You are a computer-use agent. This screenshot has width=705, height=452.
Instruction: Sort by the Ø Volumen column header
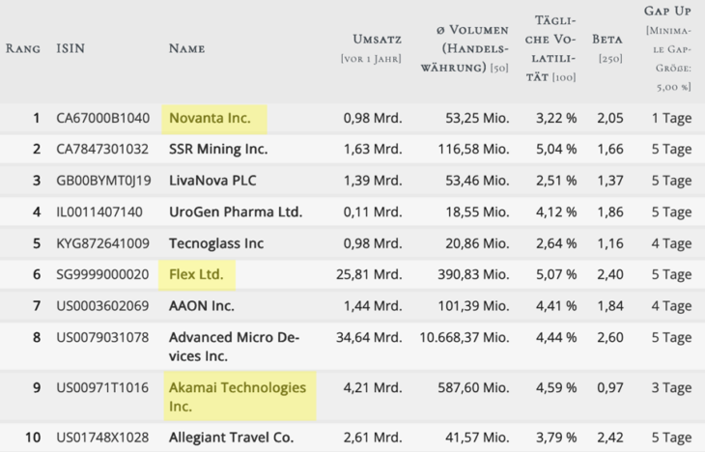tap(465, 48)
